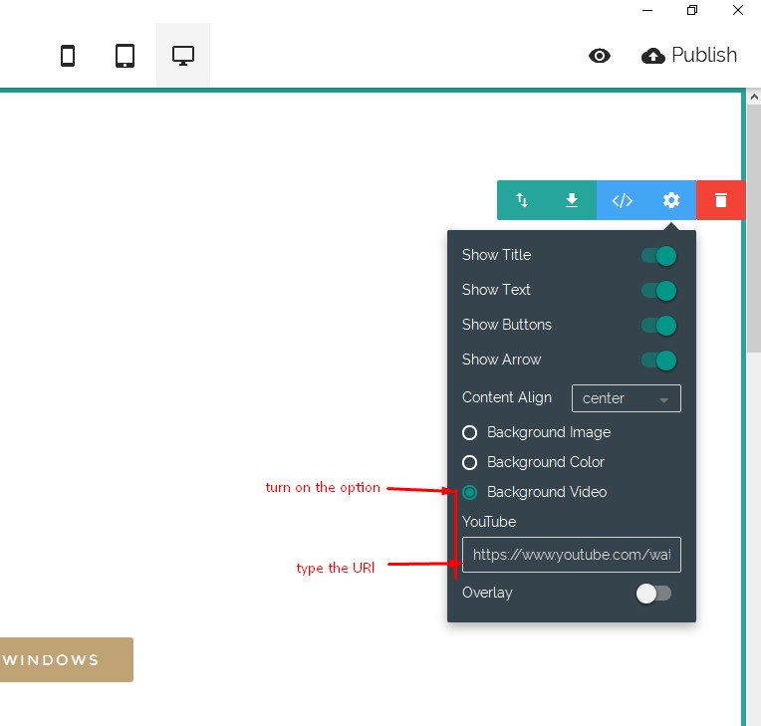Viewport: 761px width, 726px height.
Task: Click the save block download icon
Action: [x=572, y=200]
